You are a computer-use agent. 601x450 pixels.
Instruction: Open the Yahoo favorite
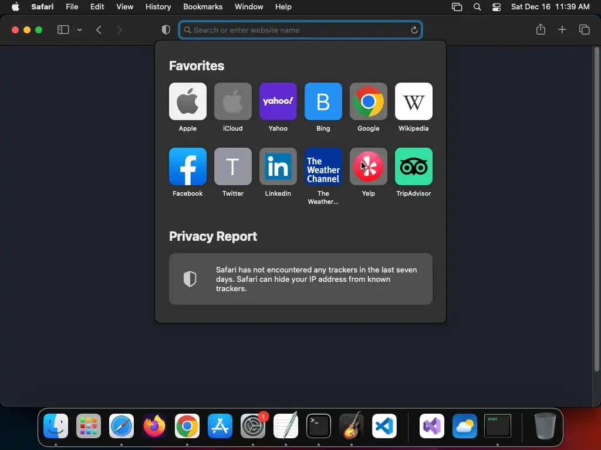click(x=278, y=101)
